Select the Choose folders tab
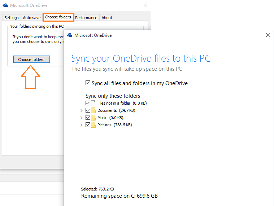274x206 pixels. (58, 17)
